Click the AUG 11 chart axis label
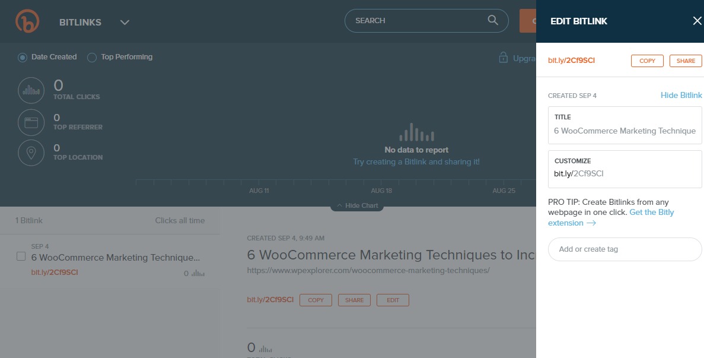704x358 pixels. pos(259,191)
